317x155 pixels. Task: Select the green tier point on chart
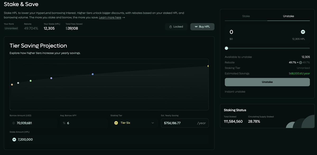click(30, 81)
